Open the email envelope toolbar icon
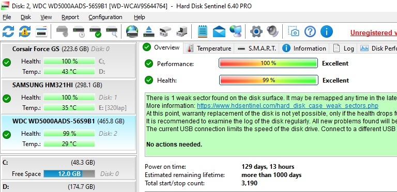This screenshot has height=192, width=397. click(x=219, y=32)
